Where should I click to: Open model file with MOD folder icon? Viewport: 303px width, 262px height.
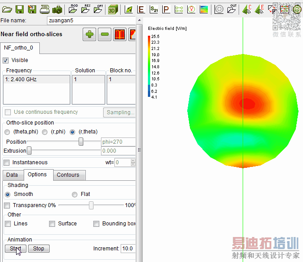(x=73, y=8)
